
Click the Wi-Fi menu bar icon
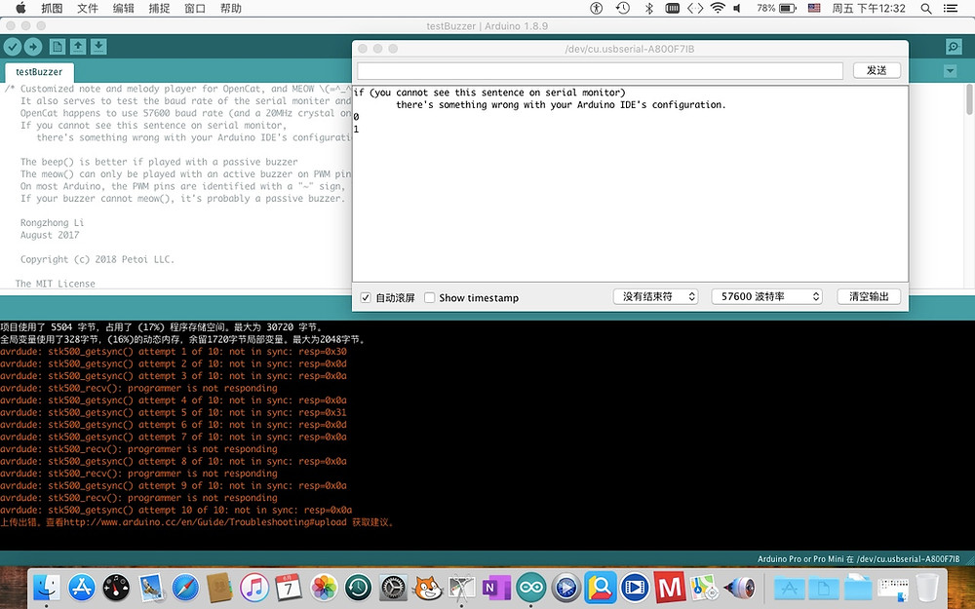[718, 8]
